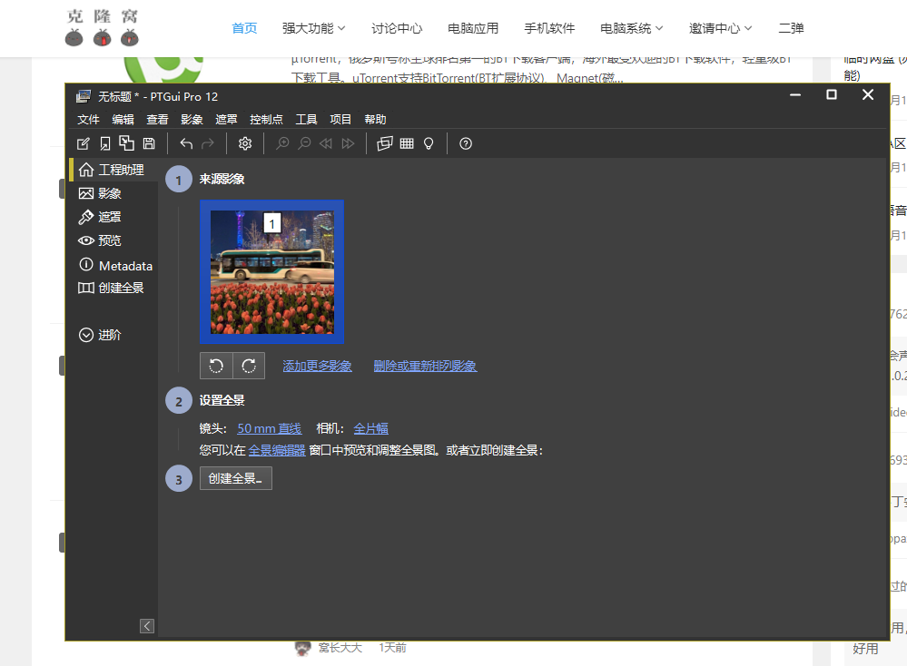
Task: Click the 50 mm 直线 lens link
Action: click(270, 428)
